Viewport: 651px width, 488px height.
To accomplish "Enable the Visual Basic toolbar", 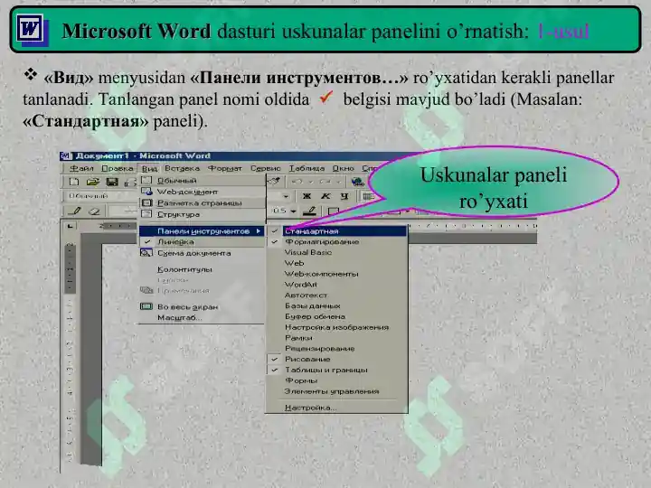I will tap(336, 252).
